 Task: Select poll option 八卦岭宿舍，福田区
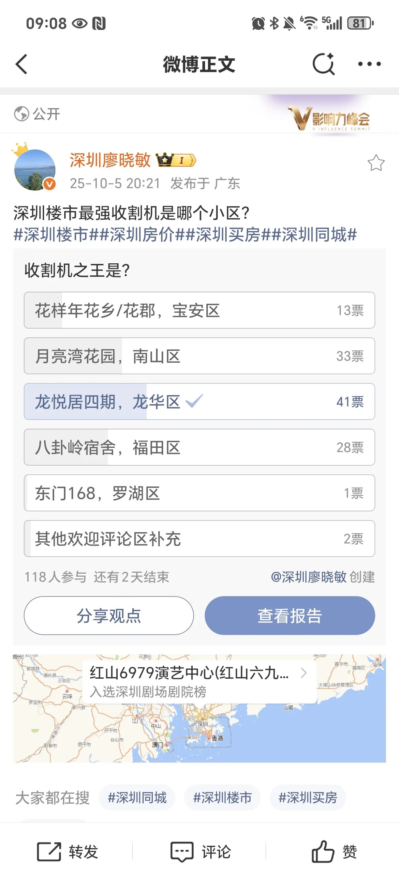click(x=199, y=447)
